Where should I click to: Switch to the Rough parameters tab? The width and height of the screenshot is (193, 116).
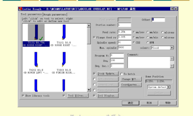point(55,15)
